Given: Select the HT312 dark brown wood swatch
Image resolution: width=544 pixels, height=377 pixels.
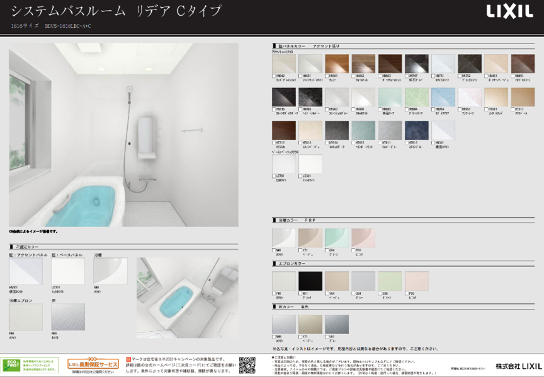Looking at the screenshot, I should [x=284, y=130].
